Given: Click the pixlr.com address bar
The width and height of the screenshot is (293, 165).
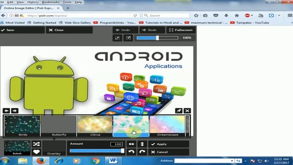Looking at the screenshot, I should (78, 16).
